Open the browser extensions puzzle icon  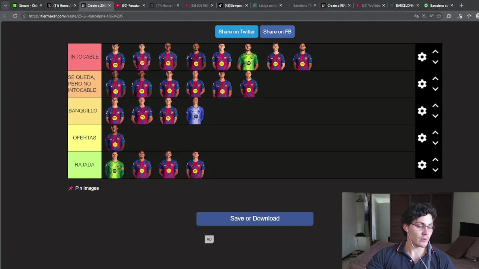[x=449, y=16]
